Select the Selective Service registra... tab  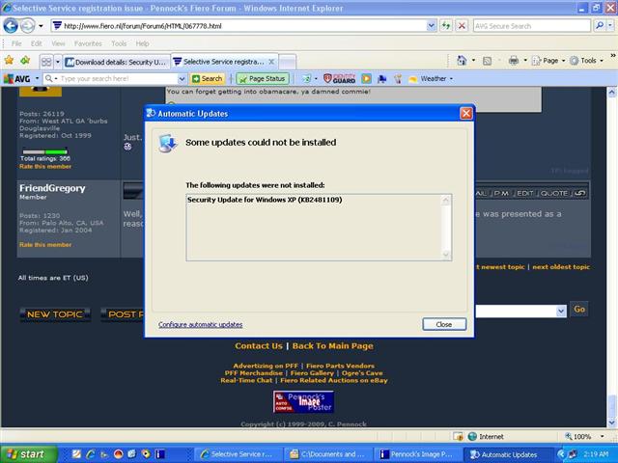[224, 62]
